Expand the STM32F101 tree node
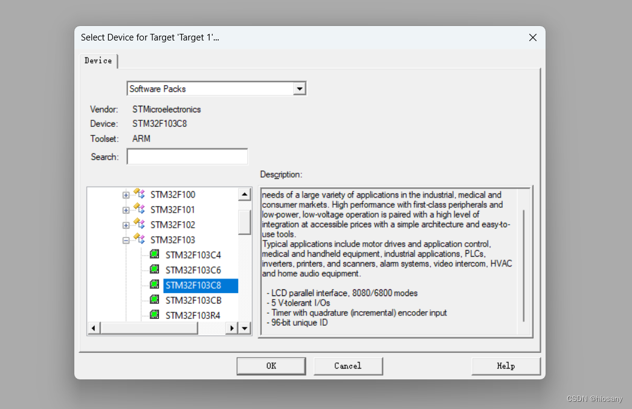The width and height of the screenshot is (632, 409). 126,210
